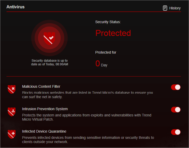Screen dimensions: 189x148
Task: Click the Protected for label
Action: coord(106,52)
